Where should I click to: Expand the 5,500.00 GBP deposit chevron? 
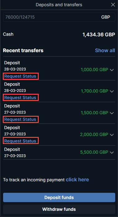(x=112, y=152)
